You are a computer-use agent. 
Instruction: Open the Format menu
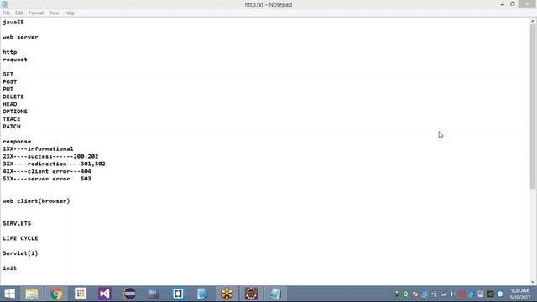coord(36,13)
